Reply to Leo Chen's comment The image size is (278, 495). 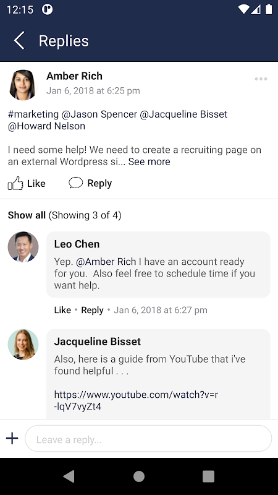click(x=92, y=310)
